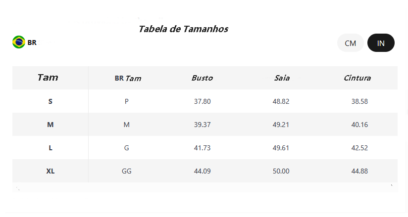The width and height of the screenshot is (408, 217).
Task: Select the IN unit toggle
Action: (x=381, y=43)
